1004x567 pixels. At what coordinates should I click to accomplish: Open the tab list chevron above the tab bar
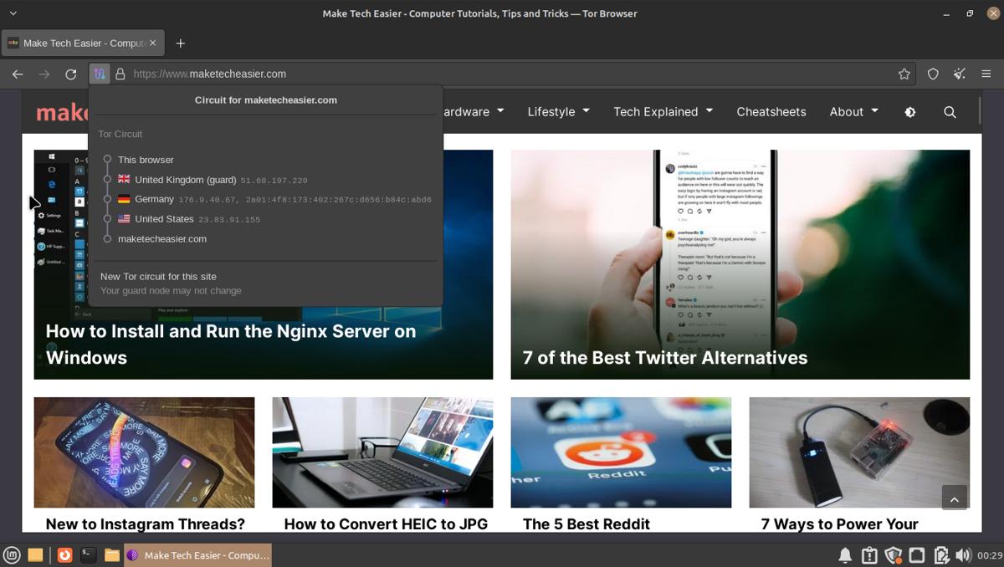pyautogui.click(x=12, y=13)
